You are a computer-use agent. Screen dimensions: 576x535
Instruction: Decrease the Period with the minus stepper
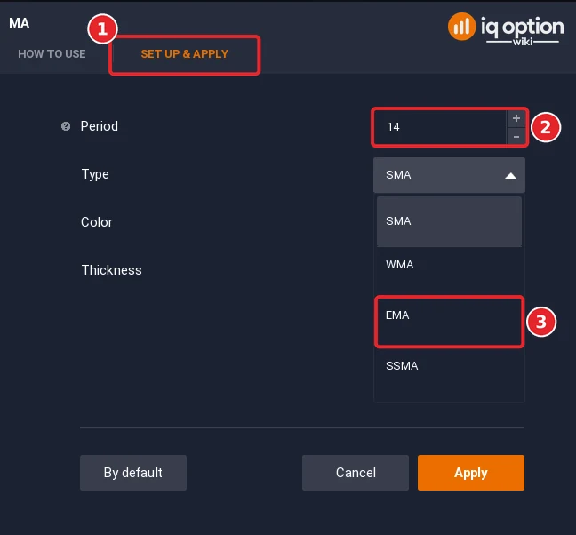(516, 136)
